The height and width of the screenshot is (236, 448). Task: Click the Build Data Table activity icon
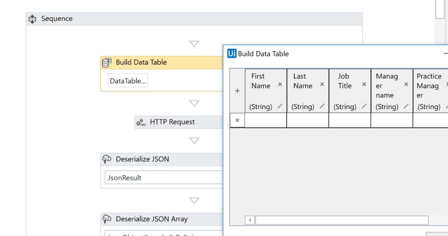107,62
